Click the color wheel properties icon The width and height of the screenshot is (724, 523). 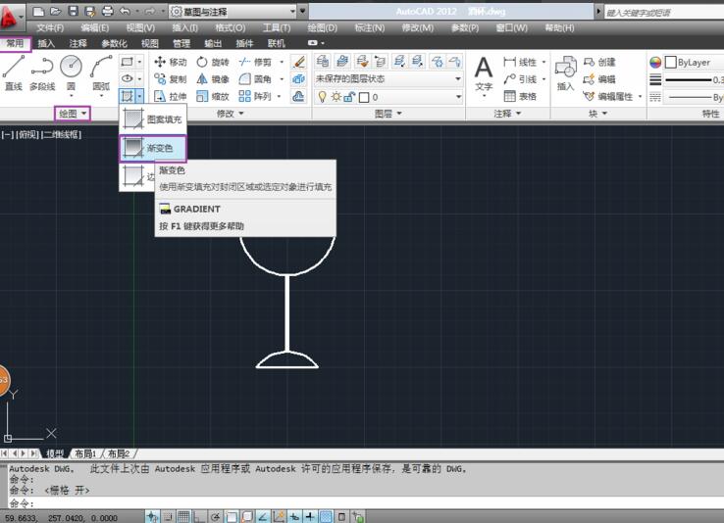click(x=655, y=63)
